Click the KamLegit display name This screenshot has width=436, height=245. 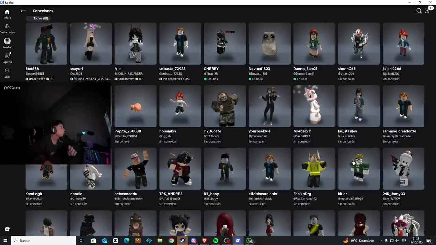(x=34, y=194)
